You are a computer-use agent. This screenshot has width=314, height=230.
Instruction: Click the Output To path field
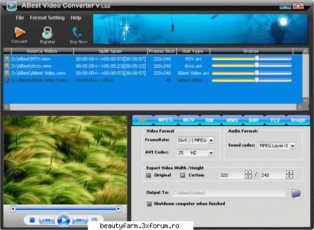229,193
